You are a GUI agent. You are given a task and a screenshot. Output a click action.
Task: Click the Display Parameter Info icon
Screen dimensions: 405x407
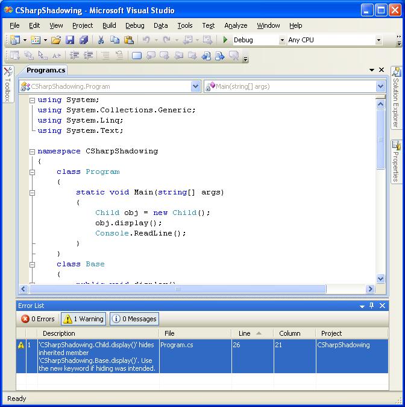(29, 56)
